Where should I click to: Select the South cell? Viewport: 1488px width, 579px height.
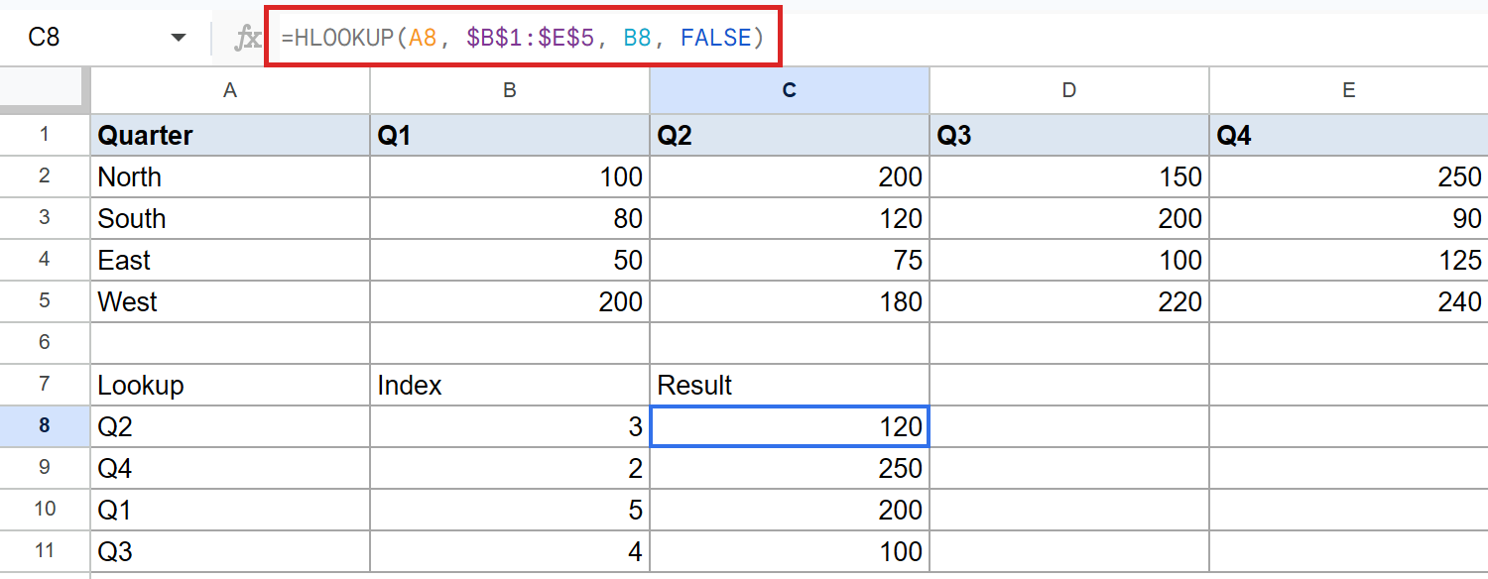click(x=230, y=218)
